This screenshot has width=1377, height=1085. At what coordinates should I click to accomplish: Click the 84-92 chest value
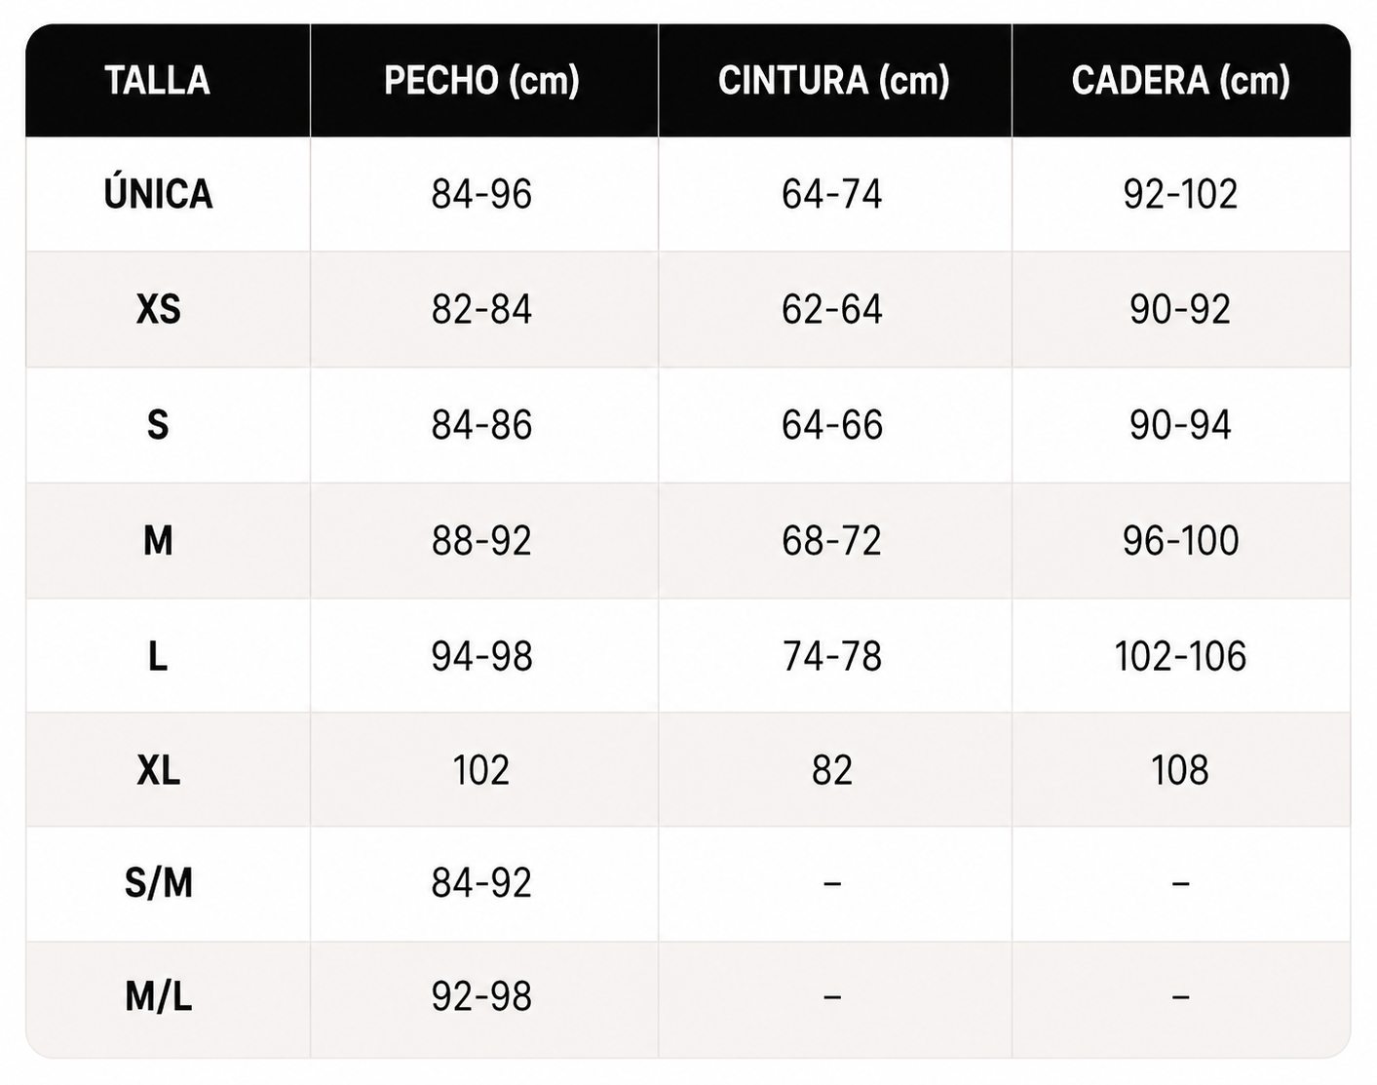[x=481, y=883]
